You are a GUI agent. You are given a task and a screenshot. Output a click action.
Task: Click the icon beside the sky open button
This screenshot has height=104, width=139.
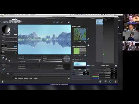point(85,70)
